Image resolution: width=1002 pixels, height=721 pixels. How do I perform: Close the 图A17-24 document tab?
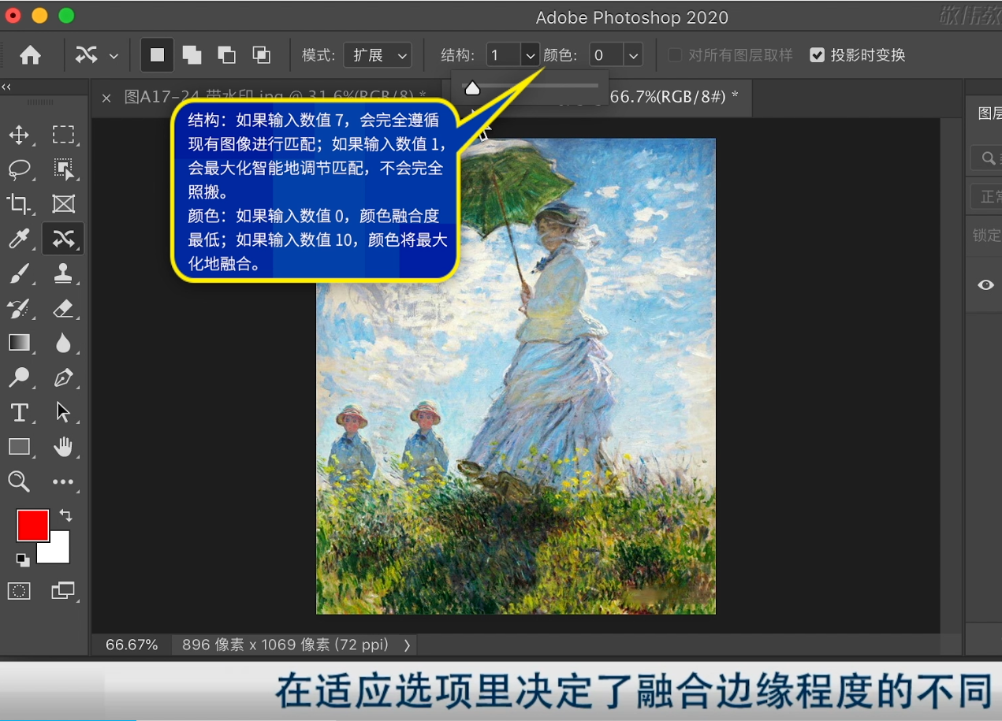click(x=106, y=98)
